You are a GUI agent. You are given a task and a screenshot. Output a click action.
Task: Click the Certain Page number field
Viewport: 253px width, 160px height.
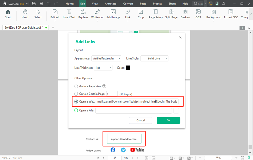pyautogui.click(x=112, y=94)
